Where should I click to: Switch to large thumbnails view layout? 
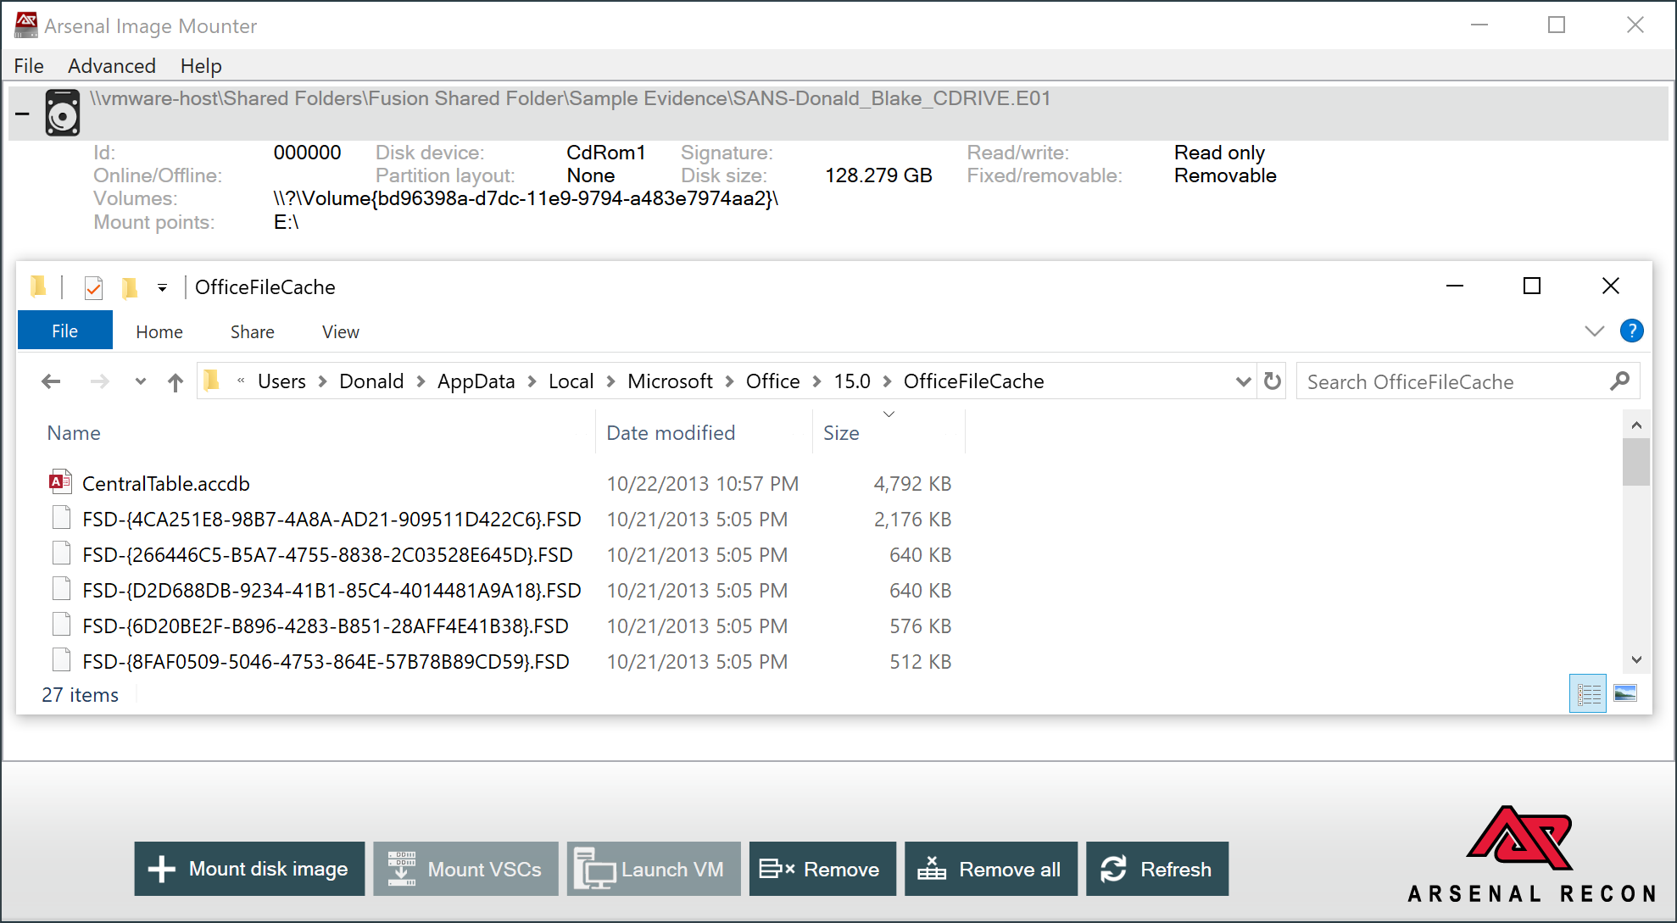click(x=1625, y=694)
